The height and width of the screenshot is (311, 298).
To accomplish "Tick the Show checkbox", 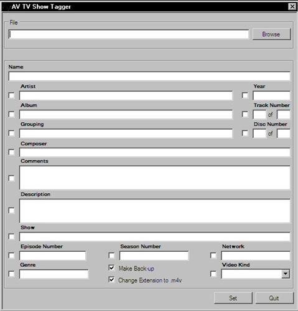I will coord(12,236).
